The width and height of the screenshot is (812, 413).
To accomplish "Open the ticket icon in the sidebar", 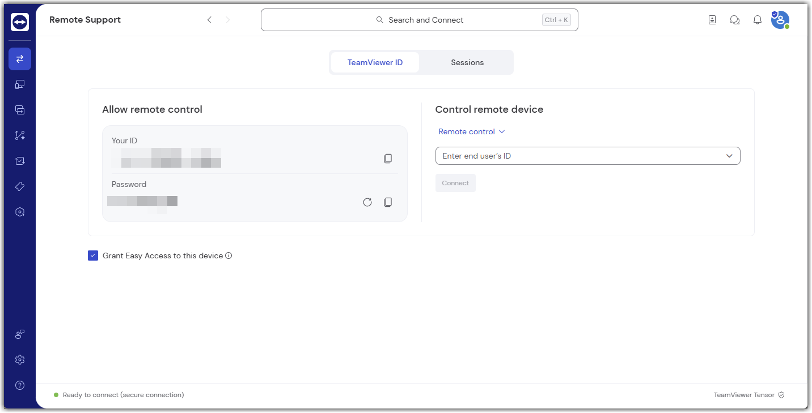I will [20, 186].
